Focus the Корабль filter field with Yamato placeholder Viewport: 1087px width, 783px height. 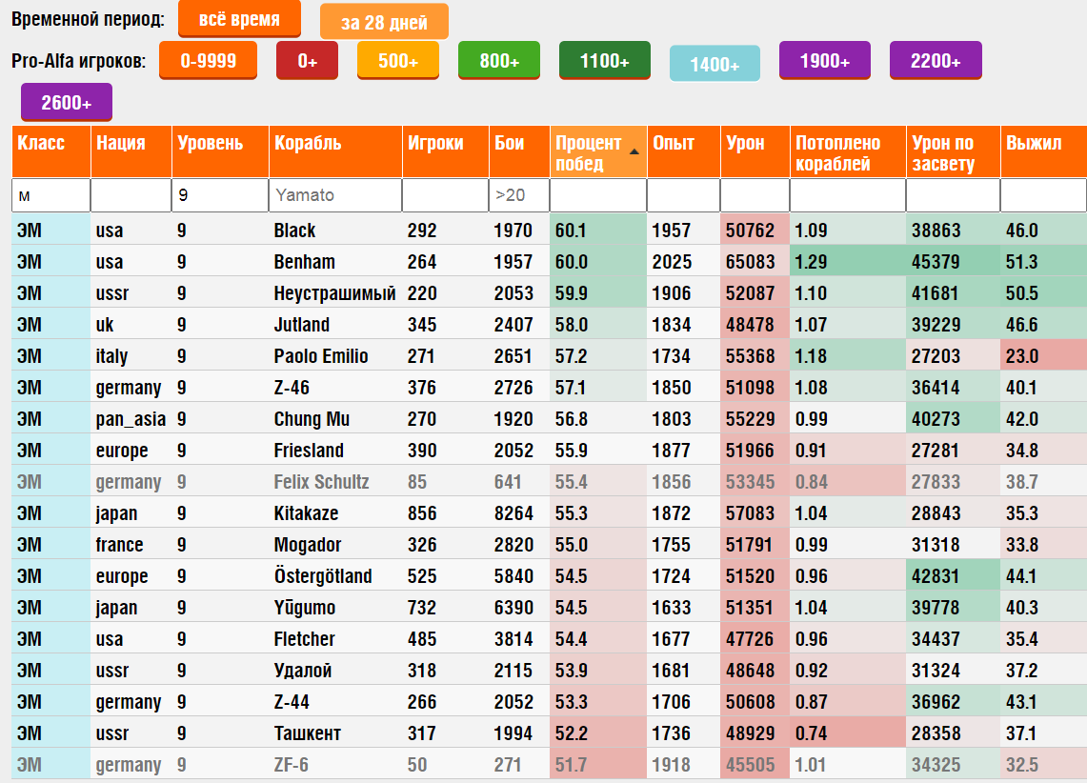(335, 195)
